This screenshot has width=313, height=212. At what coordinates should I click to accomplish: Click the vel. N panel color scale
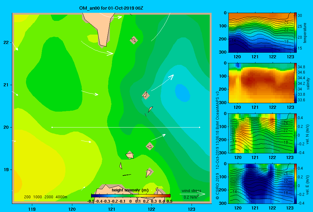point(295,133)
